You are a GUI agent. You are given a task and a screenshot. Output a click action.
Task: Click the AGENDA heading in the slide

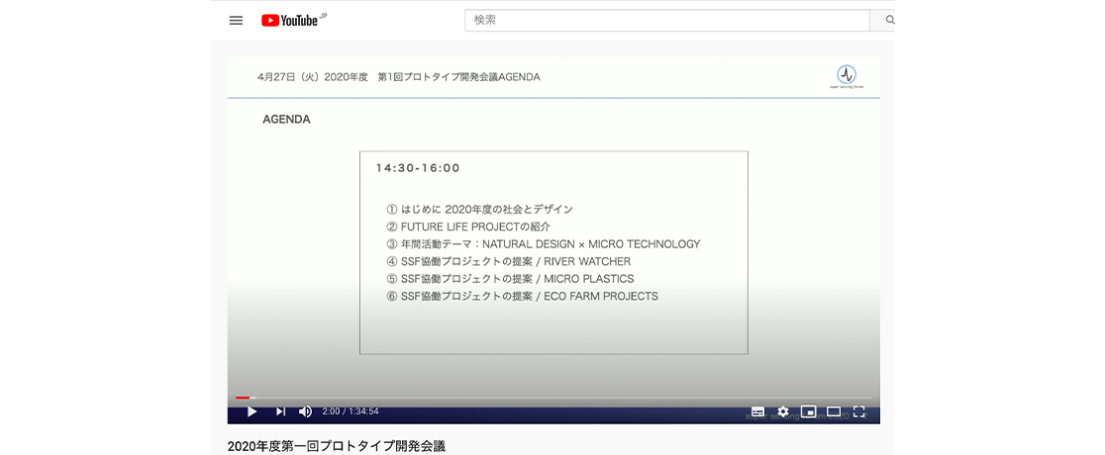(x=286, y=119)
